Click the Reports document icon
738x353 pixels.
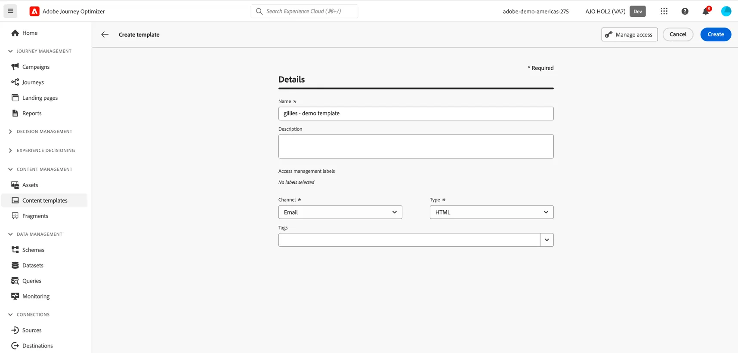pyautogui.click(x=15, y=113)
